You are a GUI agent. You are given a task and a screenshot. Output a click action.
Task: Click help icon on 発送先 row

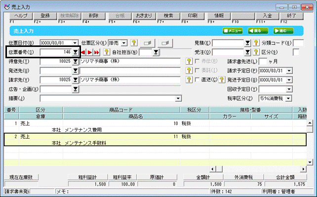(x=189, y=71)
